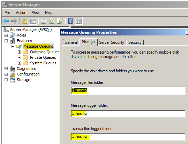Select Private Queues in the tree
Viewport: 188px width, 144px height.
(x=43, y=57)
